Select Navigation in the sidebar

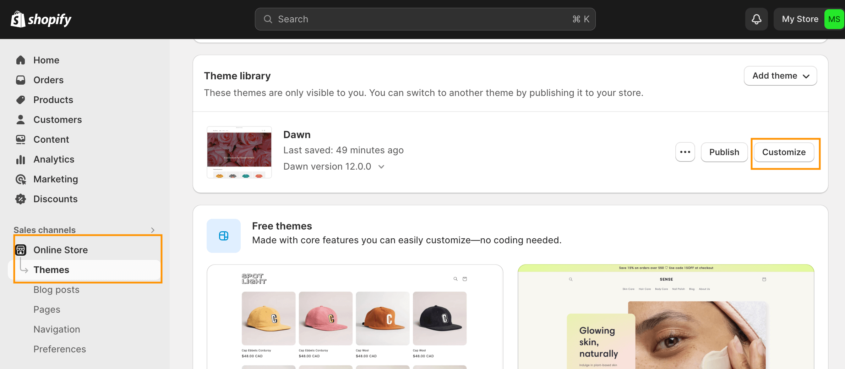coord(56,329)
